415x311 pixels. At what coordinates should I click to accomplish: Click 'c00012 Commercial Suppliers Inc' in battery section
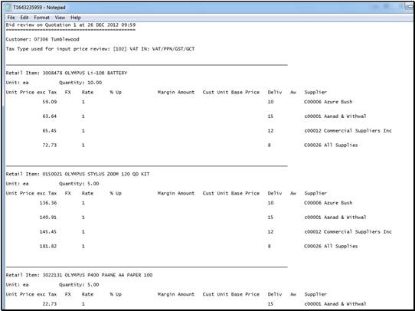coord(348,131)
